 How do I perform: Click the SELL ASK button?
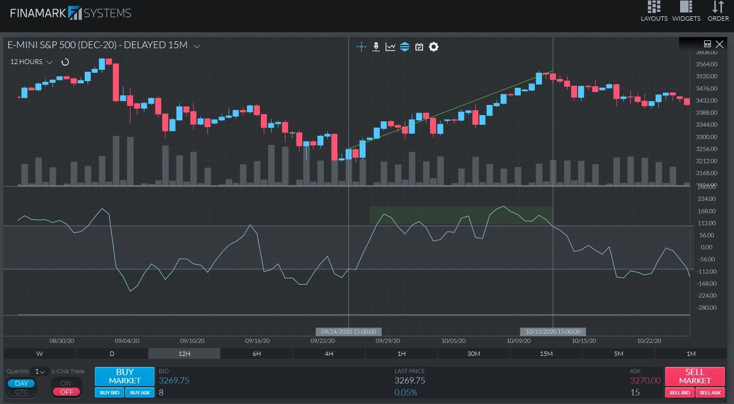[x=710, y=392]
